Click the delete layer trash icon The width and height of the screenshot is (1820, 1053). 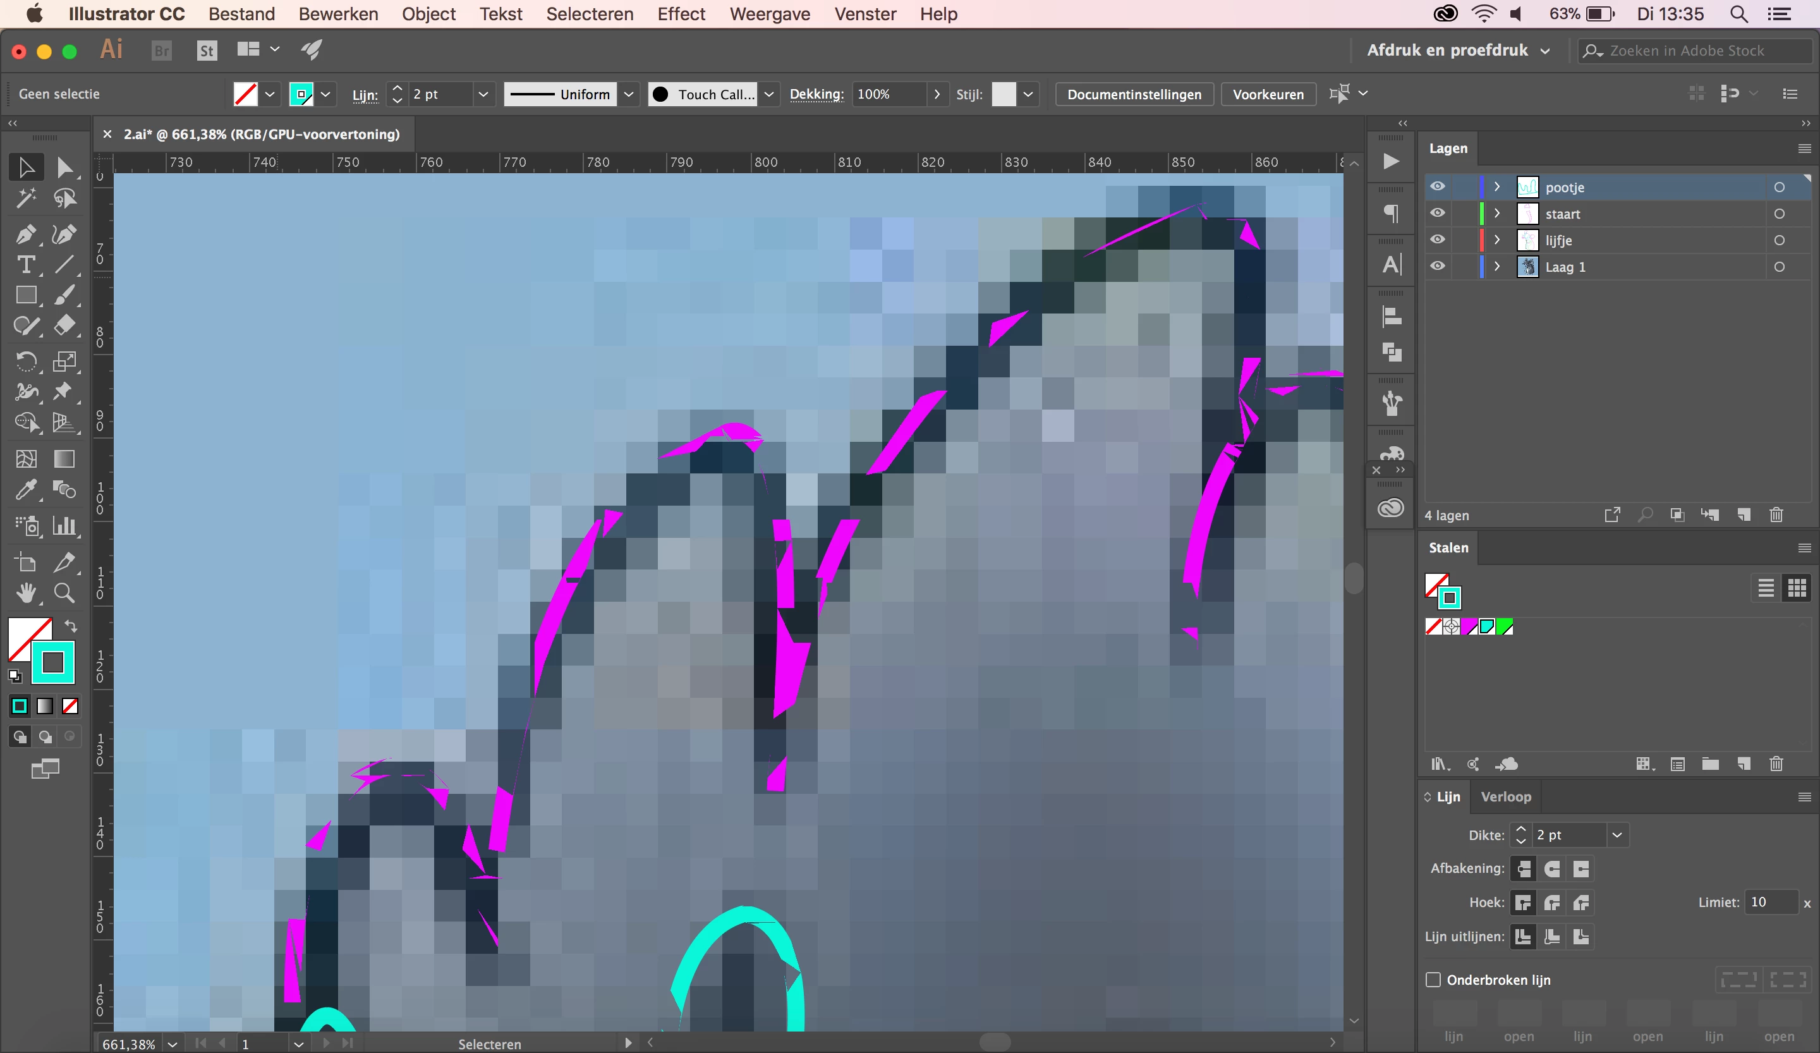(x=1776, y=515)
